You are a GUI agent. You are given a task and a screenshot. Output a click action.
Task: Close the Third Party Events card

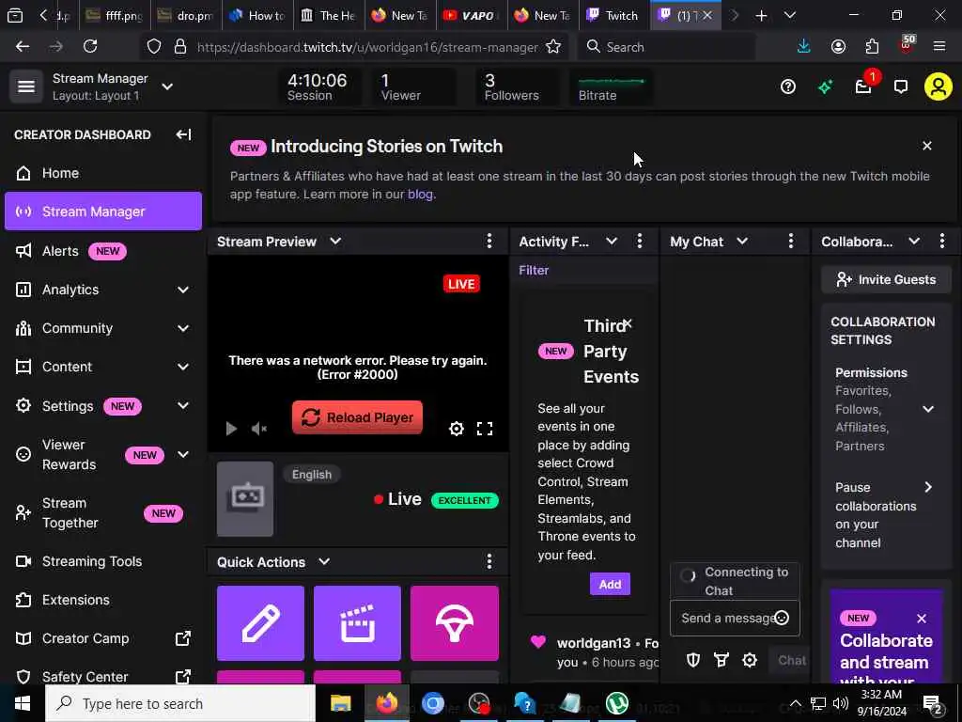pos(628,323)
